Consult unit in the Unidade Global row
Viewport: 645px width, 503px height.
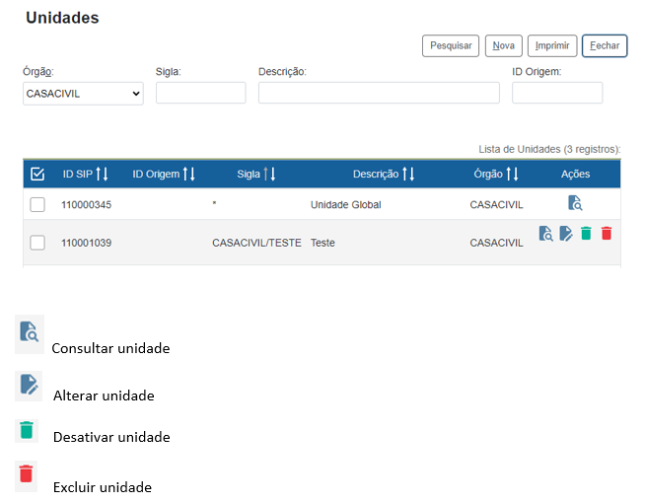pyautogui.click(x=575, y=204)
